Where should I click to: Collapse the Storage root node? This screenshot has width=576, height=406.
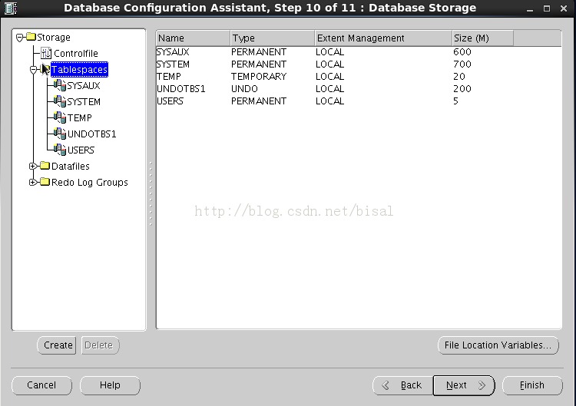19,37
